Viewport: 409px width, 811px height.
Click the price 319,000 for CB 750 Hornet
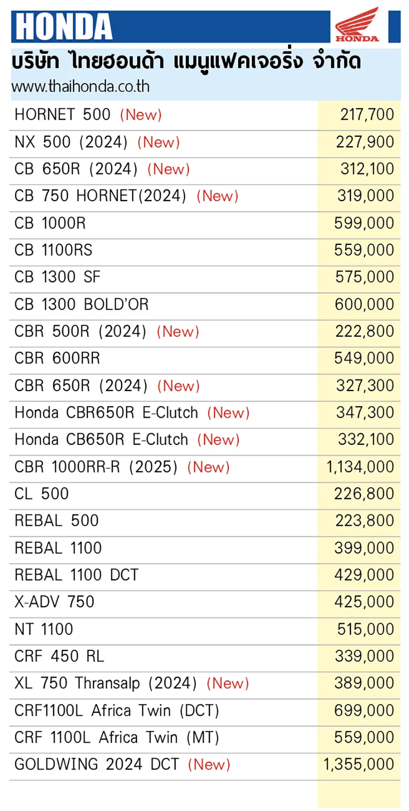pos(365,196)
